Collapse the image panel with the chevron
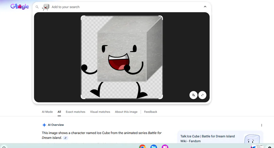This screenshot has height=148, width=274. point(205,7)
